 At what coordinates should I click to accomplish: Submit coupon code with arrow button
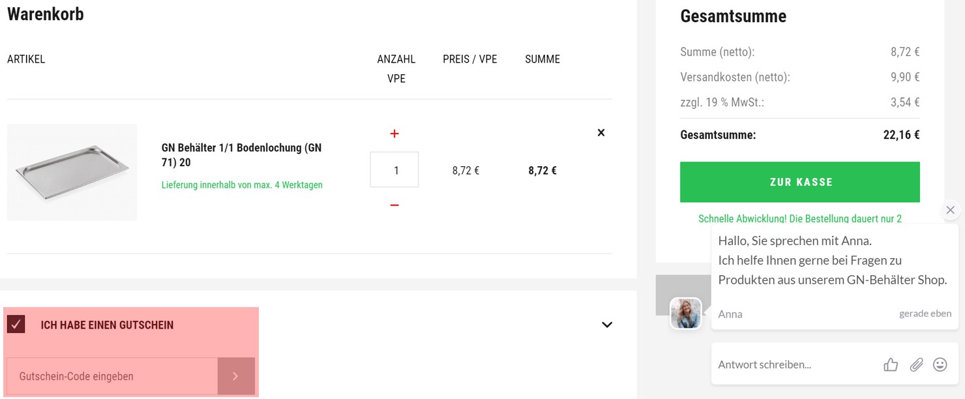[235, 376]
